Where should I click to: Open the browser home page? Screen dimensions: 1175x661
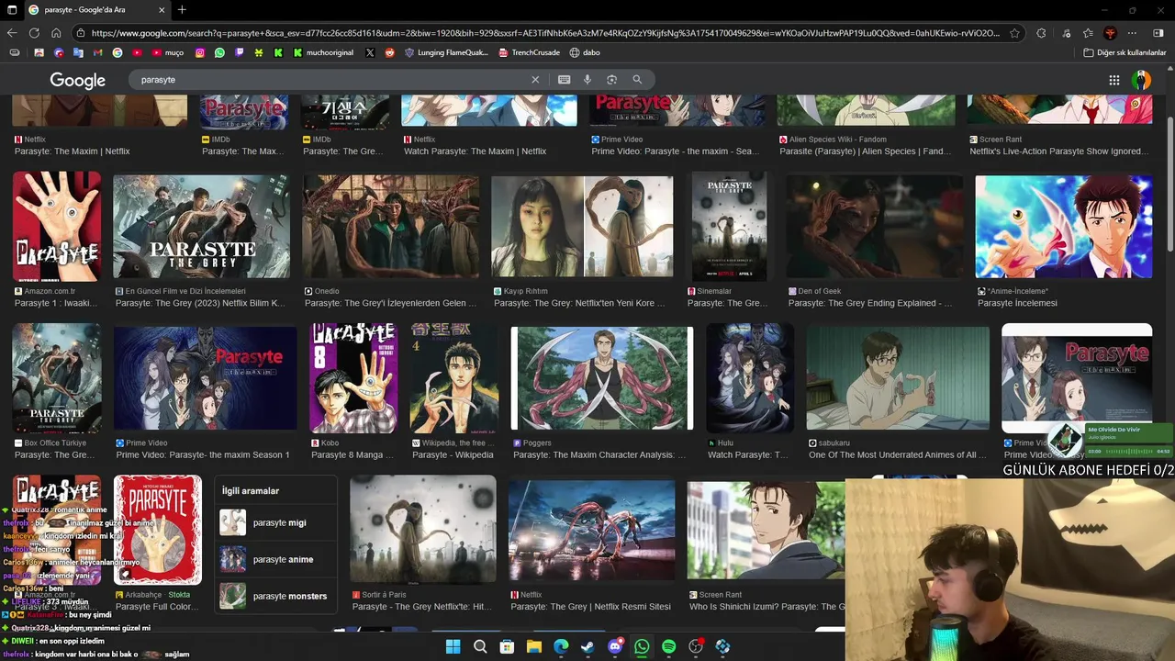tap(56, 33)
